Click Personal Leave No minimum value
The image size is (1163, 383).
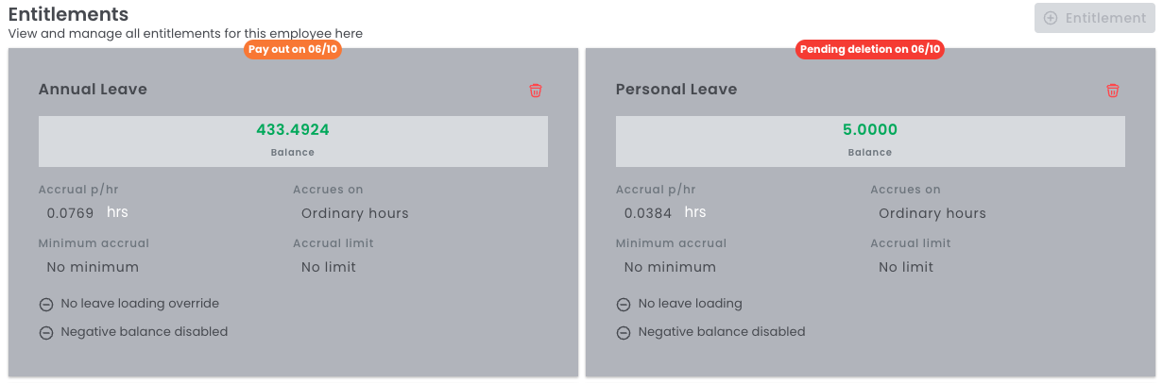point(670,267)
